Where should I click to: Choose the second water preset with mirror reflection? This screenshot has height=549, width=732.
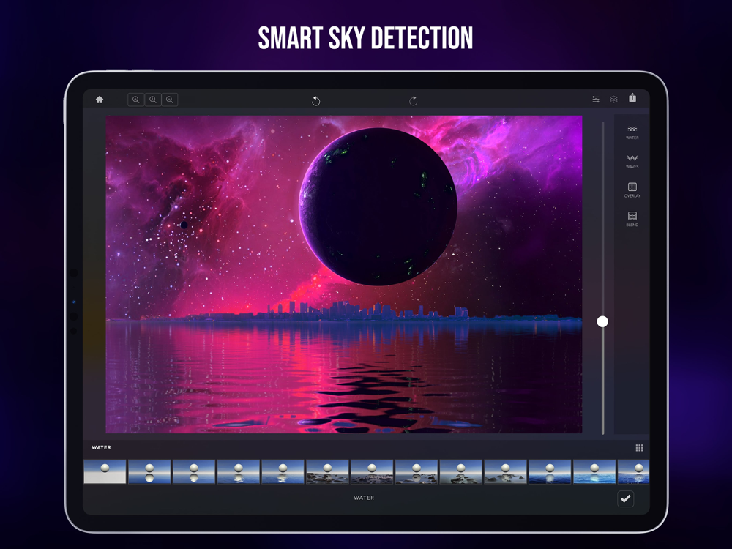tap(149, 472)
